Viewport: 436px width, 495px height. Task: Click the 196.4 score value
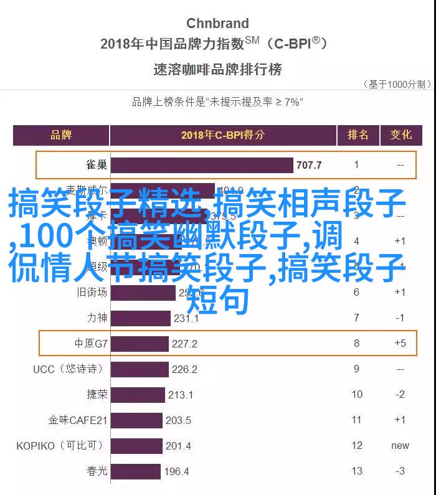pyautogui.click(x=176, y=471)
